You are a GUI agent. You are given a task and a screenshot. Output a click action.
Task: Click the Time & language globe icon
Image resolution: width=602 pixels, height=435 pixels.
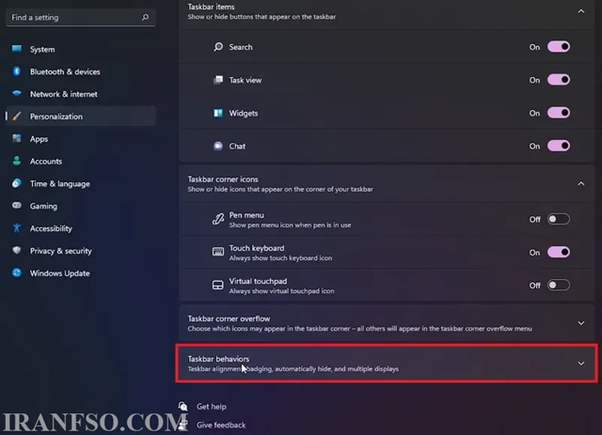click(17, 183)
